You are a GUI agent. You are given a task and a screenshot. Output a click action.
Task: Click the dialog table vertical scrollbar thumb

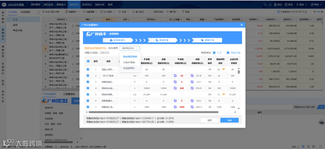(x=239, y=72)
